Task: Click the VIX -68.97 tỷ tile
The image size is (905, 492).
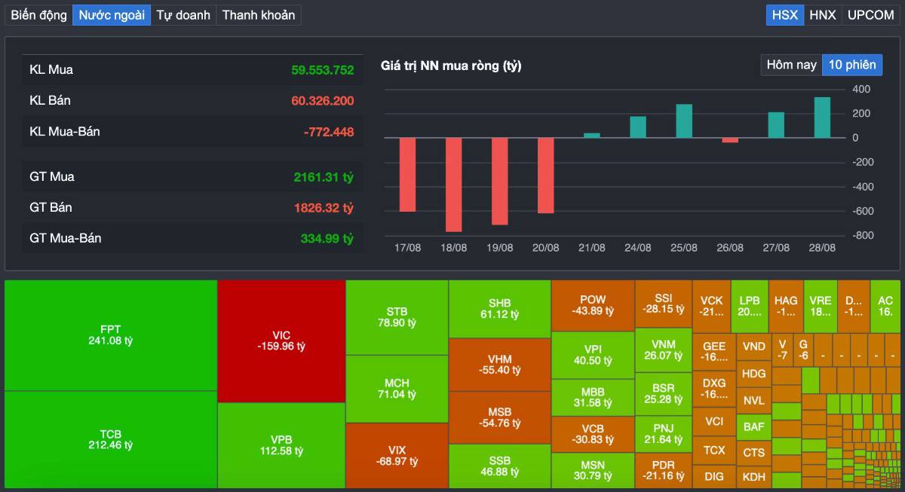Action: 397,456
